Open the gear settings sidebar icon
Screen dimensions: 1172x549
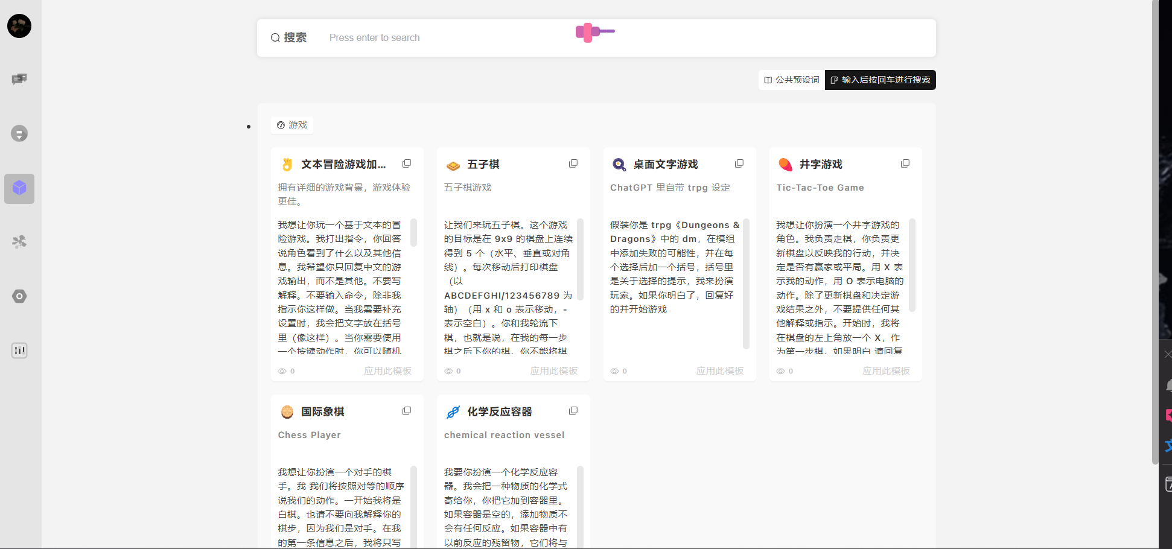coord(19,296)
